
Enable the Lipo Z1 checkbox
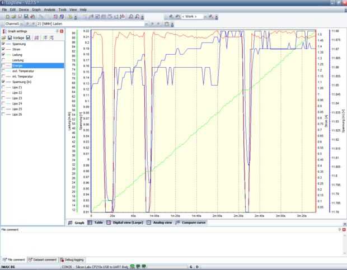pos(3,87)
